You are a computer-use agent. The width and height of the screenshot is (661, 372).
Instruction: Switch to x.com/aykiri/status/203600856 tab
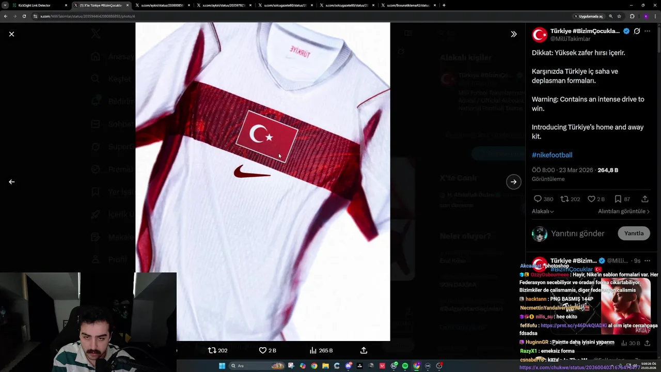(x=162, y=5)
